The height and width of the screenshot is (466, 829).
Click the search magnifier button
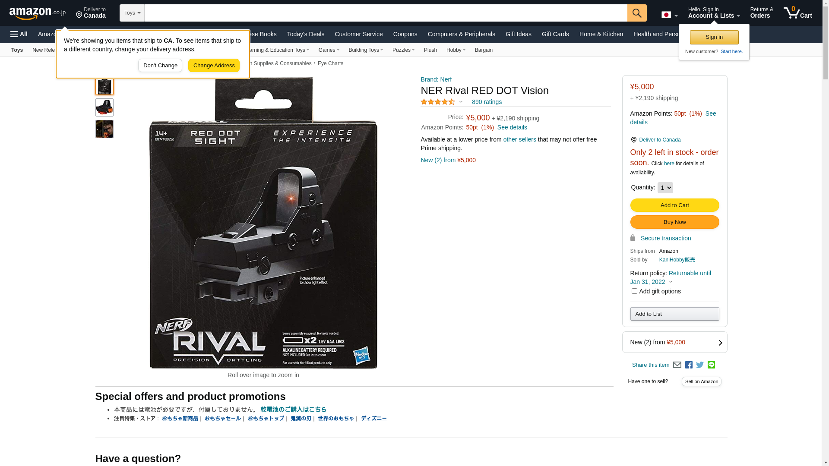tap(637, 13)
